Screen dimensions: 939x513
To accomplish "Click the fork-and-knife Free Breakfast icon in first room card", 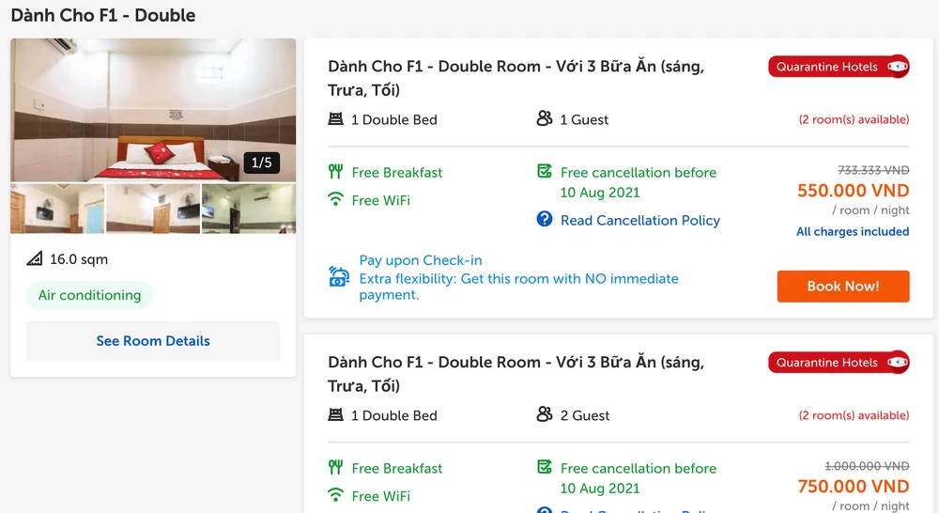I will (335, 172).
